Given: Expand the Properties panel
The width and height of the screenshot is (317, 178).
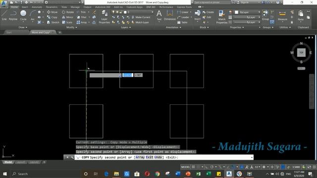Looking at the screenshot, I should (237, 27).
